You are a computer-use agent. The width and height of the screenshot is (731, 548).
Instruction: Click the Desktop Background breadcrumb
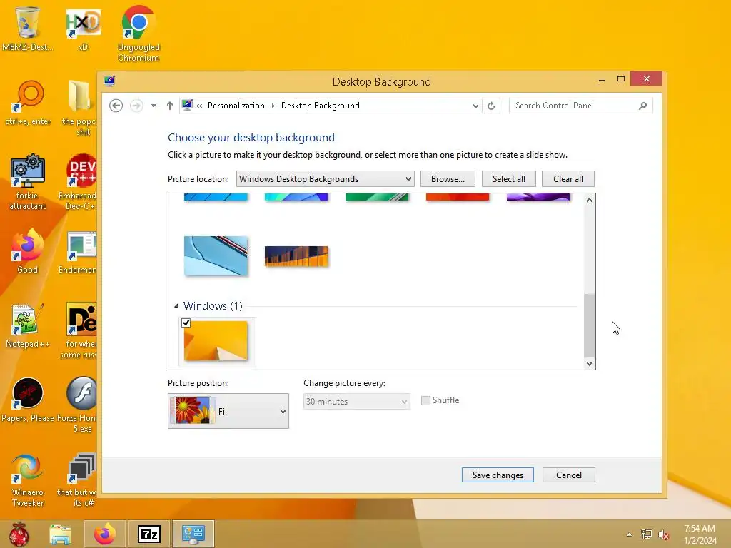tap(321, 106)
